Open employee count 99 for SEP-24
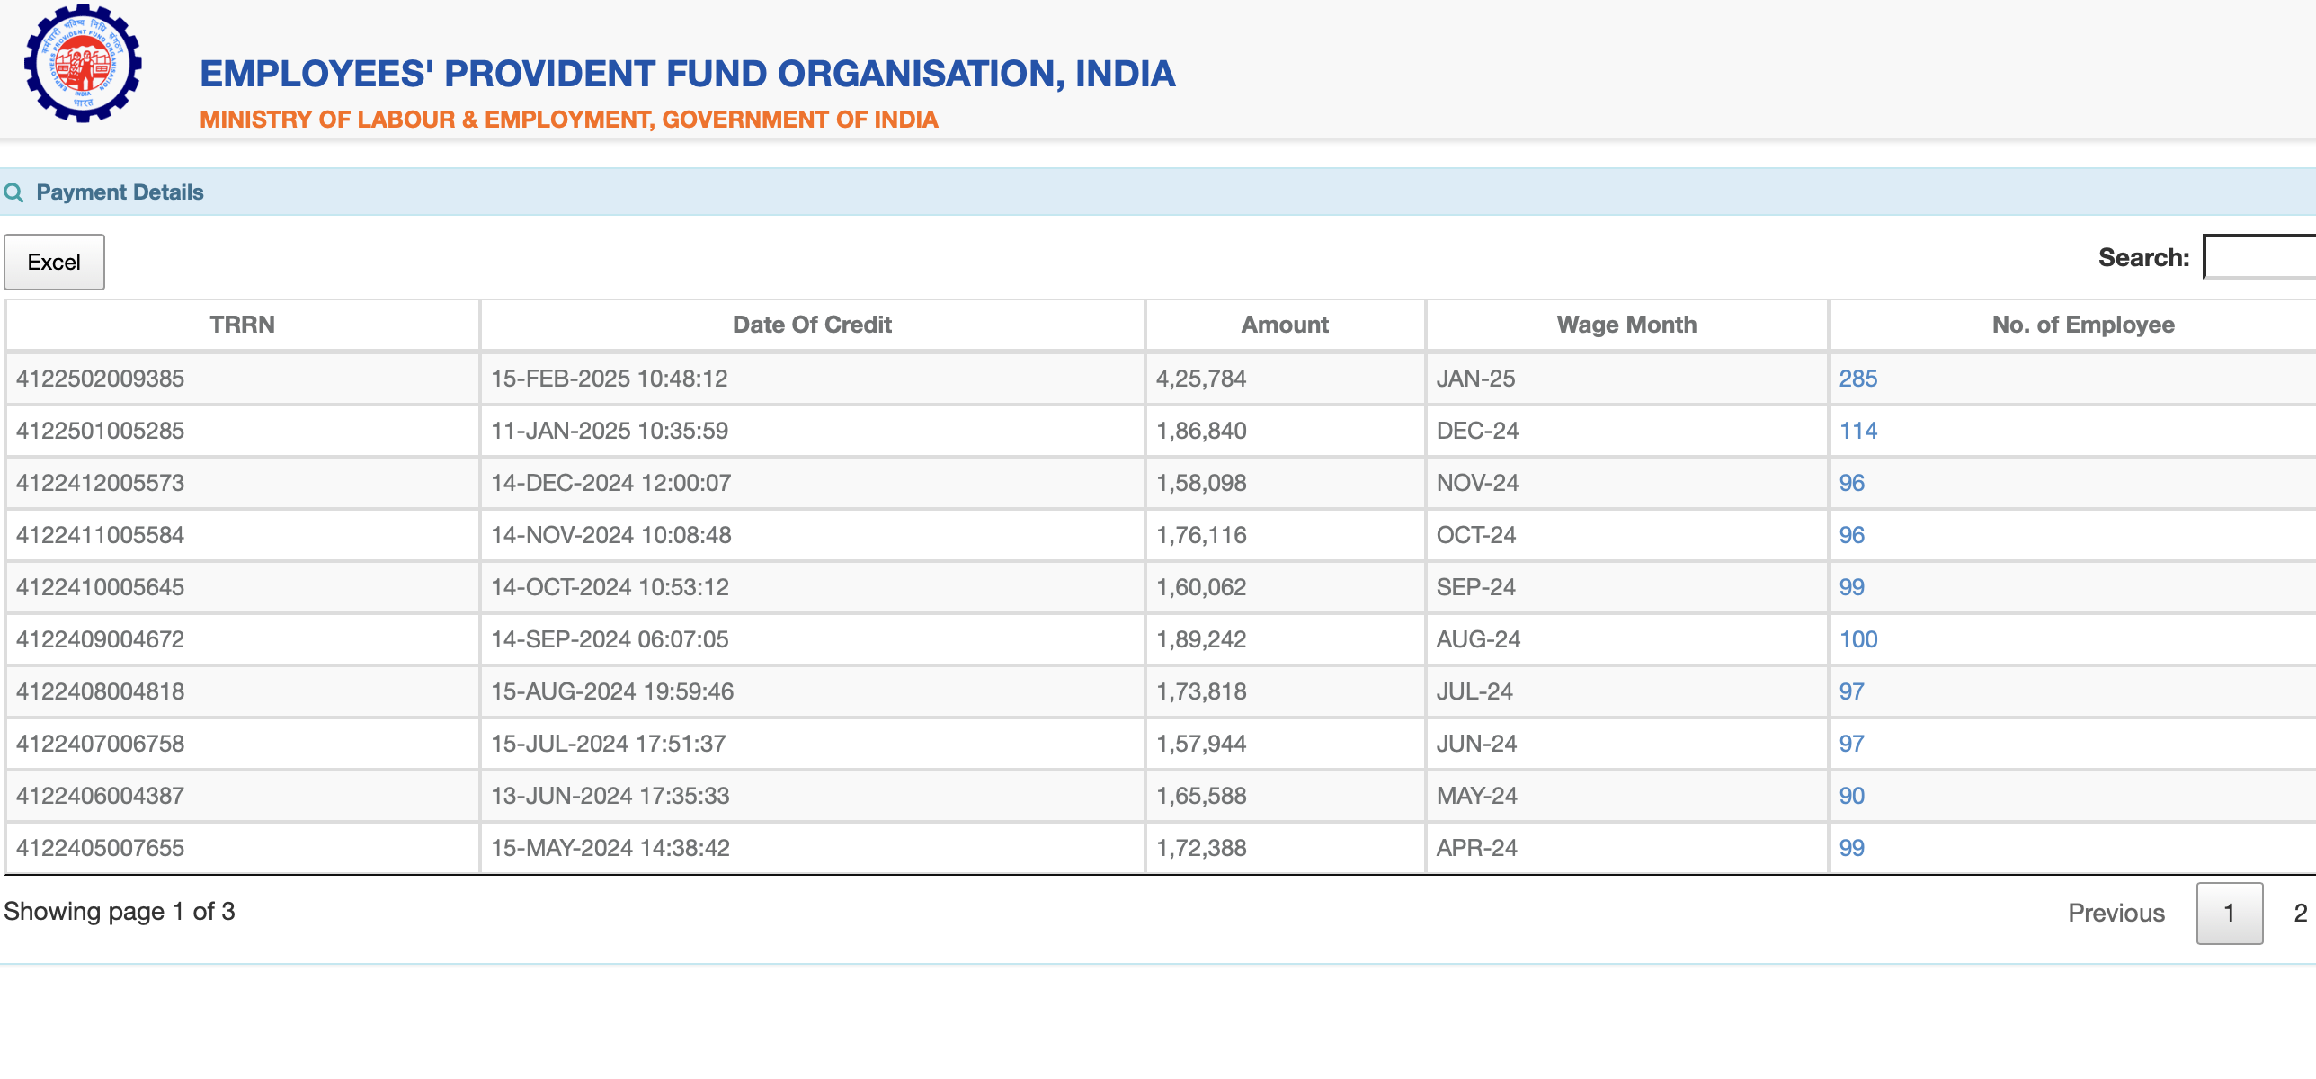Viewport: 2316px width, 1079px height. 1851,587
